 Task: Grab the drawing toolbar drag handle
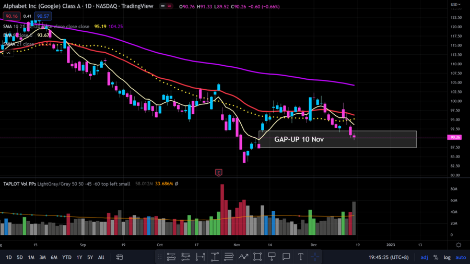[160, 257]
